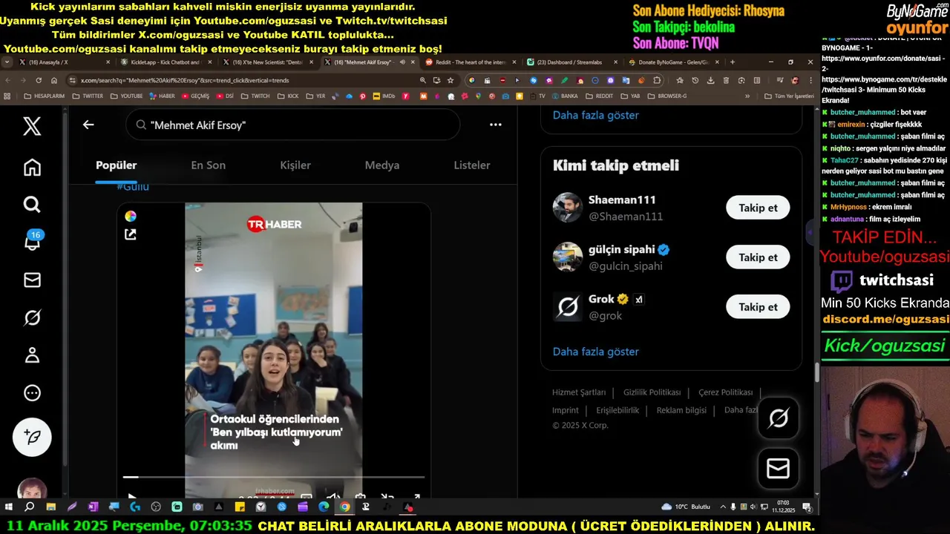Open Gizlilik Politikası footer link
This screenshot has width=950, height=534.
click(652, 392)
